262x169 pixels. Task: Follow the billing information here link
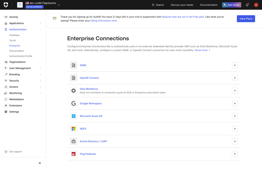(103, 21)
